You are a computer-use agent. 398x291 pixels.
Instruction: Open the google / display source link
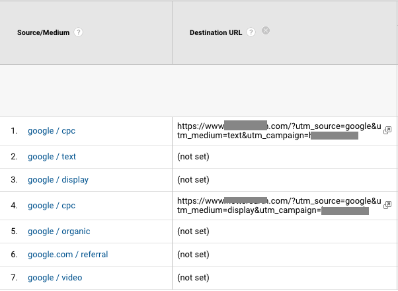(58, 180)
